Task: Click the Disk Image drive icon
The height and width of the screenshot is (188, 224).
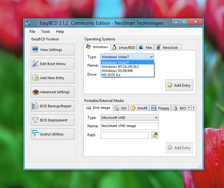Action: tap(88, 107)
